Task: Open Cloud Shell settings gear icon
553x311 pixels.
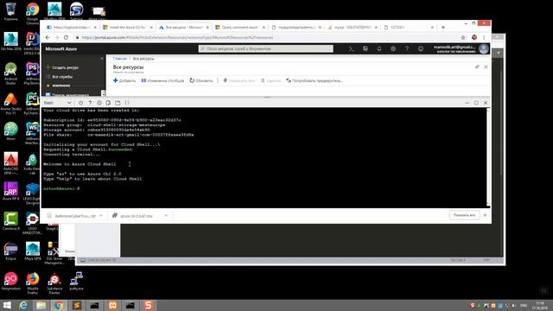Action: pyautogui.click(x=99, y=103)
